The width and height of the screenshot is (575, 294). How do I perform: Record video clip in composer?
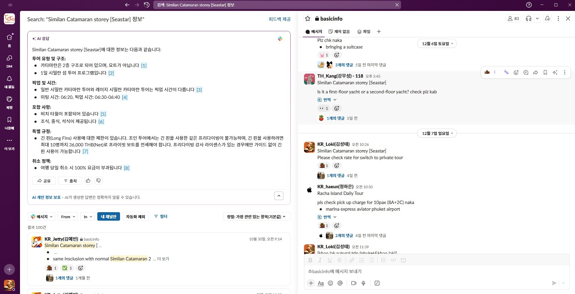[354, 283]
